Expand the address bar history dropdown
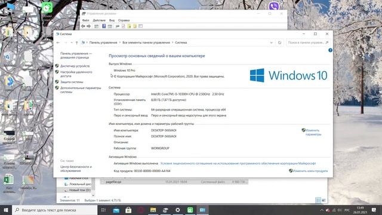This screenshot has height=215, width=382. tap(271, 42)
